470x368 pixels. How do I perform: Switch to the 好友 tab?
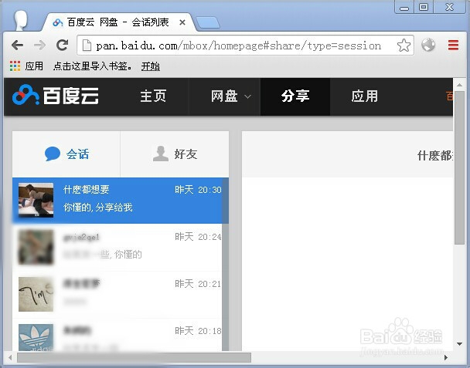click(x=175, y=154)
